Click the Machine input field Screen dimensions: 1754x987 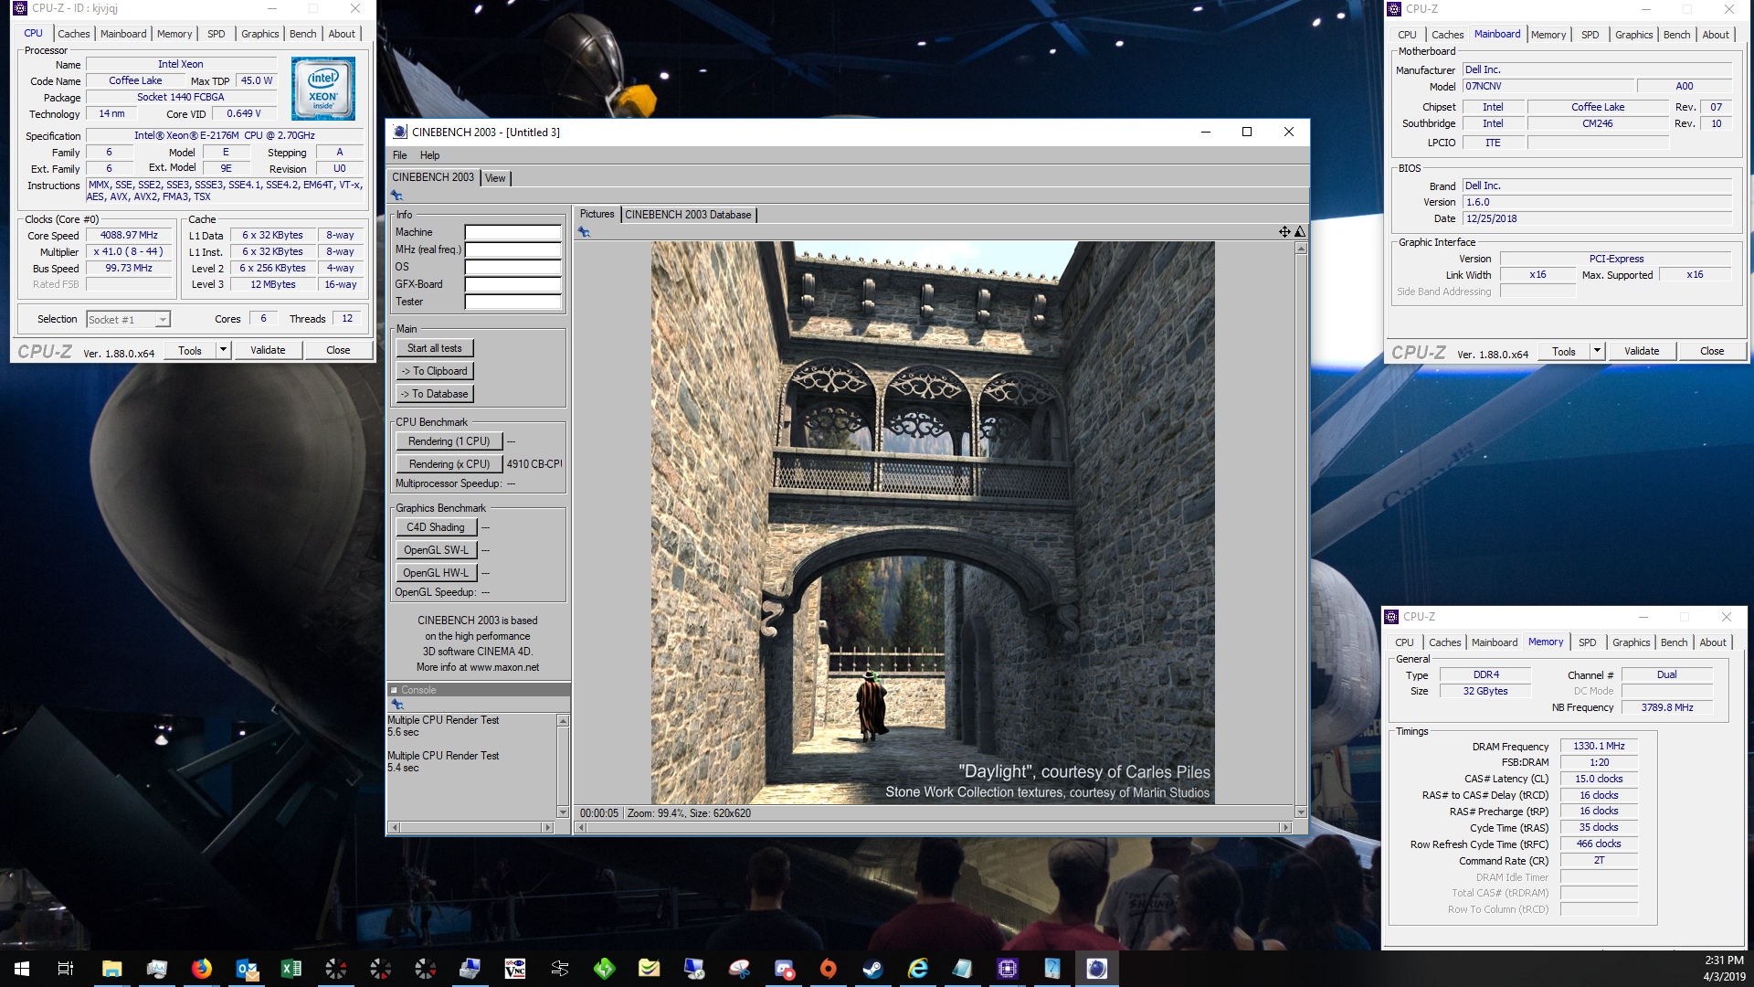point(513,232)
